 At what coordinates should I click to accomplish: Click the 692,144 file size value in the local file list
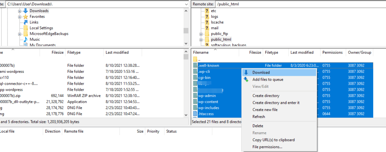point(57,96)
